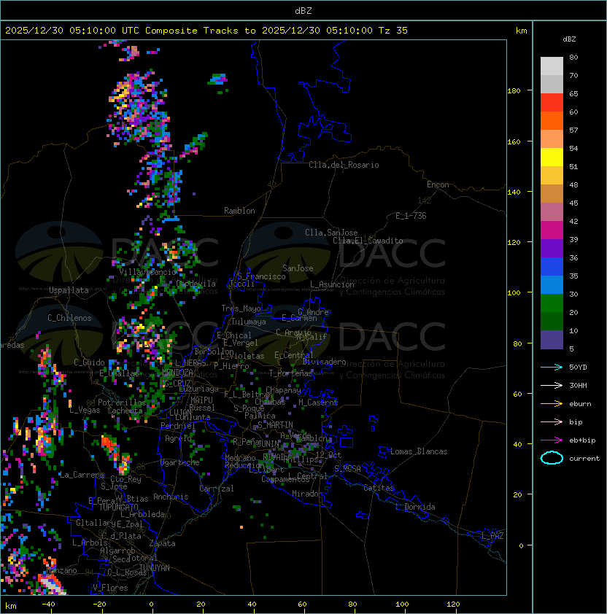The image size is (607, 614).
Task: Click the white 30HM arrow in legend
Action: [552, 385]
